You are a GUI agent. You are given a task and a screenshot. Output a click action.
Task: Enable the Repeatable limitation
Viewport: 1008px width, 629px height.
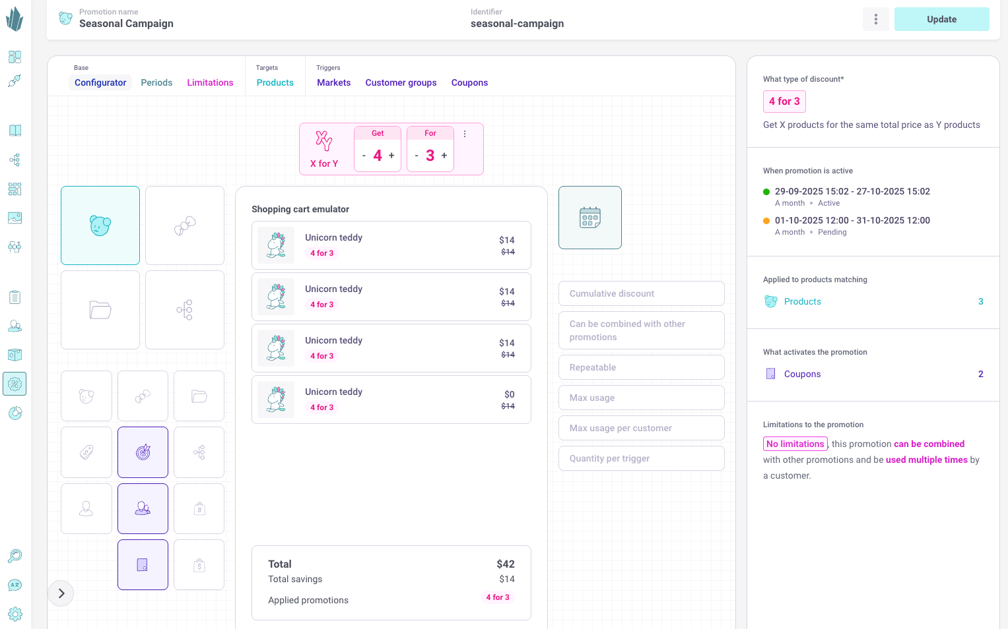(x=641, y=367)
